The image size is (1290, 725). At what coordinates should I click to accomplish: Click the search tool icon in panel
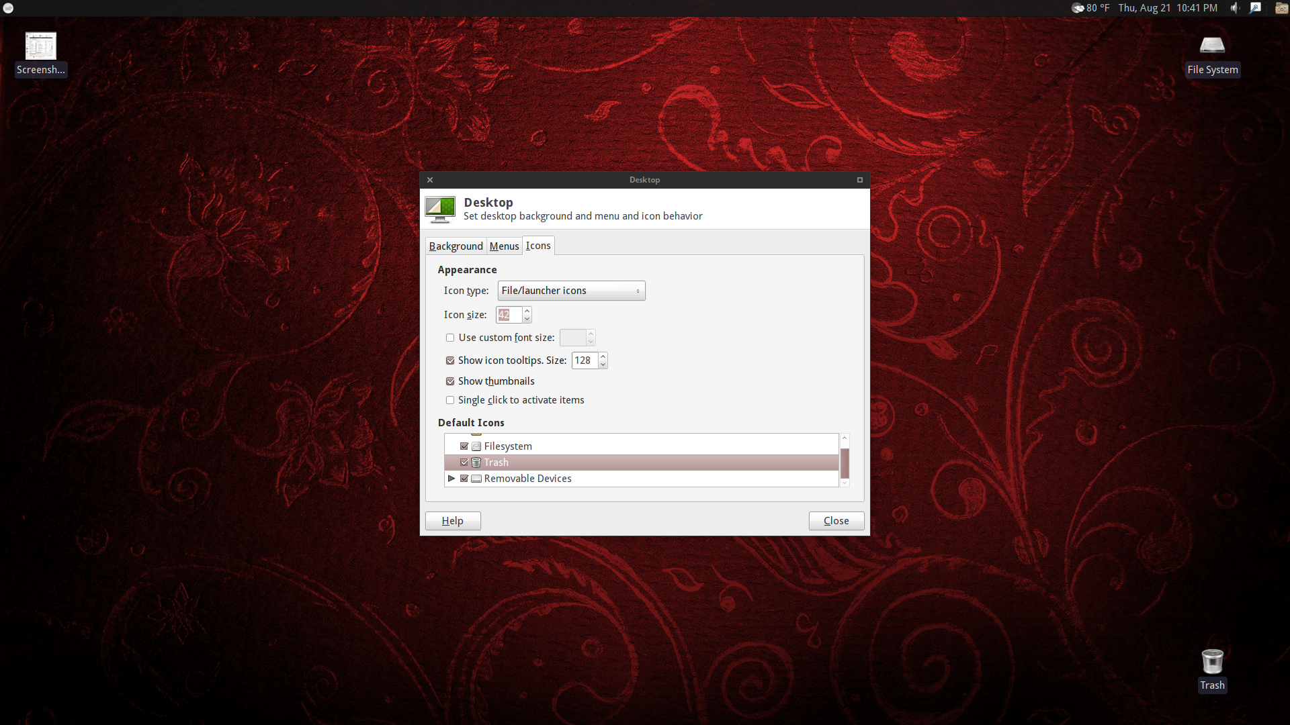pyautogui.click(x=1255, y=8)
